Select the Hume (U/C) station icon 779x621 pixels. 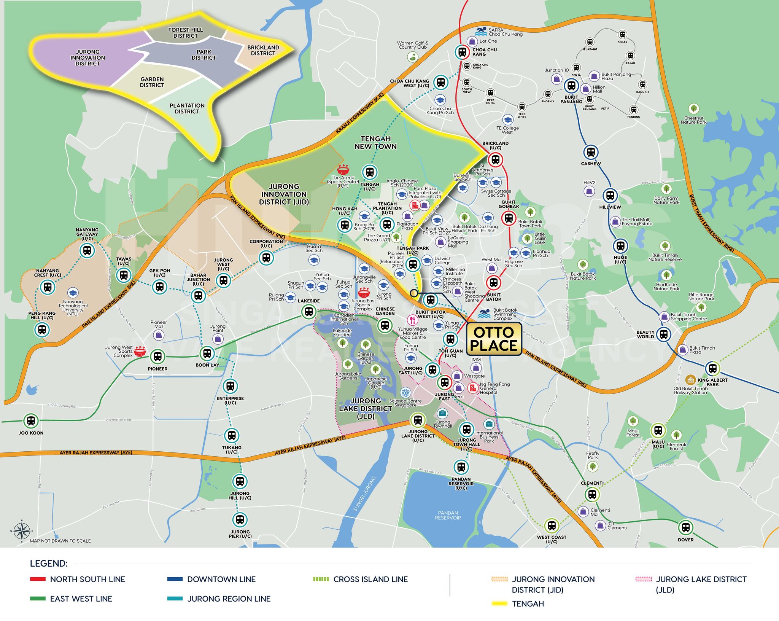(x=620, y=246)
